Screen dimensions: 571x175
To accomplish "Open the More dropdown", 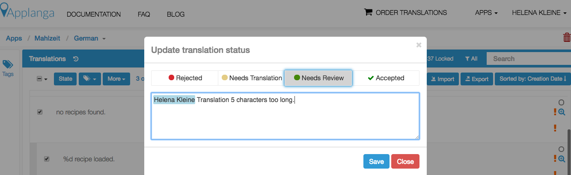I will (116, 79).
